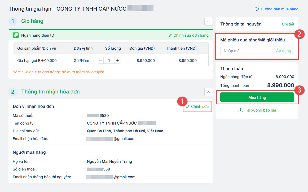Click the Ngân hàng điện tử product icon

coord(16,35)
